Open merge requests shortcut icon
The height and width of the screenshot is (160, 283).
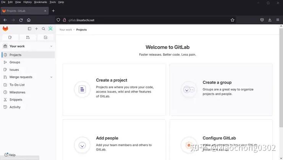28,37
